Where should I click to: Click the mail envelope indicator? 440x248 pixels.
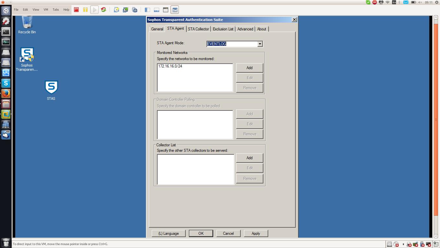pos(405,2)
